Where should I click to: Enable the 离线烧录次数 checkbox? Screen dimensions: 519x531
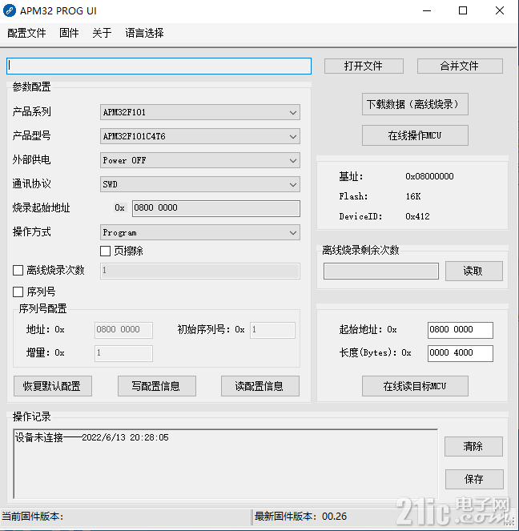(18, 270)
